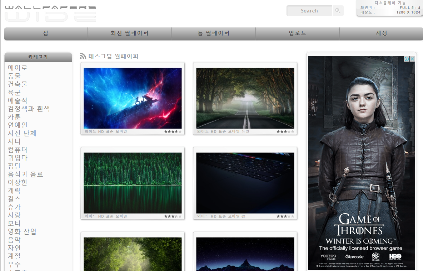Image resolution: width=423 pixels, height=271 pixels.
Task: Open the 사랑 category
Action: pyautogui.click(x=14, y=215)
